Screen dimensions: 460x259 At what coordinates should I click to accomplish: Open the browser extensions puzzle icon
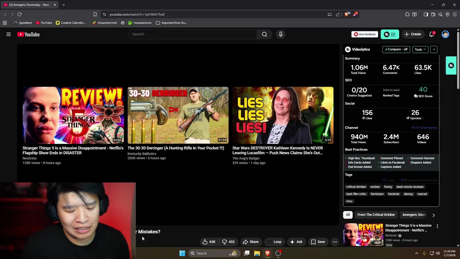(x=407, y=14)
